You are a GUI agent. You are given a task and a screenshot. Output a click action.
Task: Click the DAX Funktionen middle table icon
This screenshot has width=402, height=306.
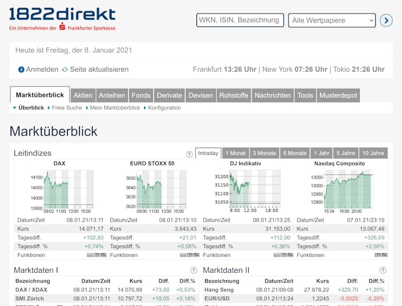[x=96, y=255]
